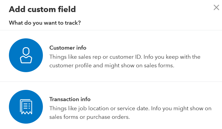Screen dimensions: 222x129
Task: Click the text "sales forms or purchase orders"
Action: 89,117
